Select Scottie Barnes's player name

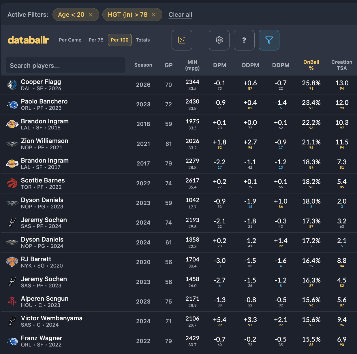[x=43, y=180]
